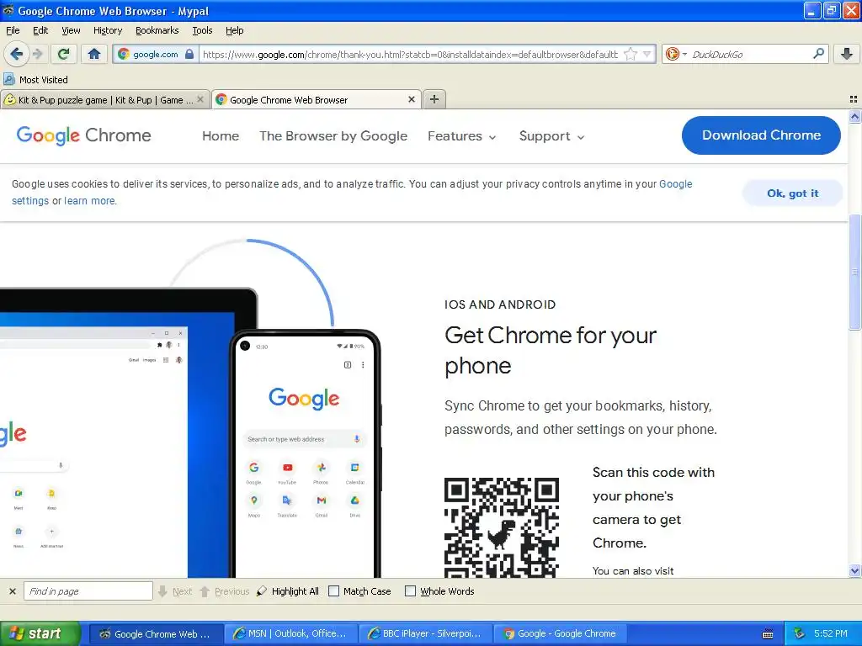Go to the Home page icon
This screenshot has width=862, height=646.
pos(94,54)
